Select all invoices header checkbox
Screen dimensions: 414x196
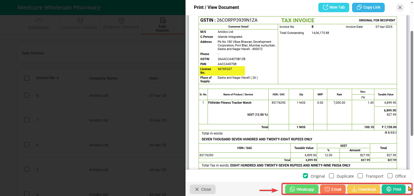coord(27,78)
